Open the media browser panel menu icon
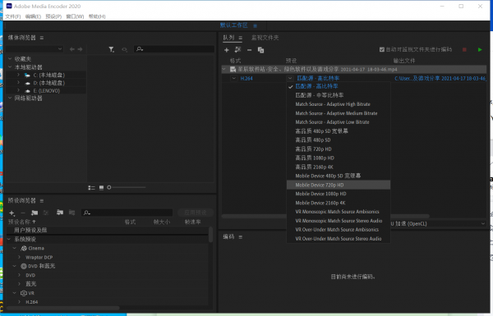 pyautogui.click(x=42, y=38)
